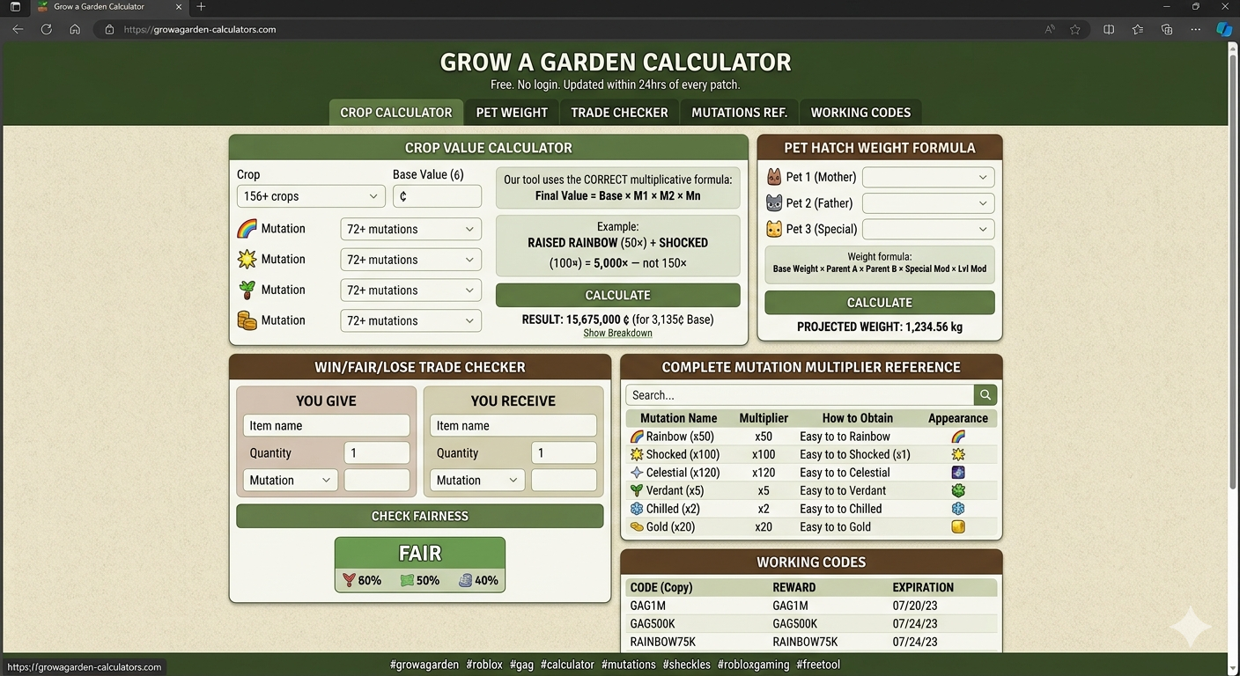Image resolution: width=1240 pixels, height=676 pixels.
Task: Click the search magnifier in the mutation reference
Action: click(x=985, y=394)
